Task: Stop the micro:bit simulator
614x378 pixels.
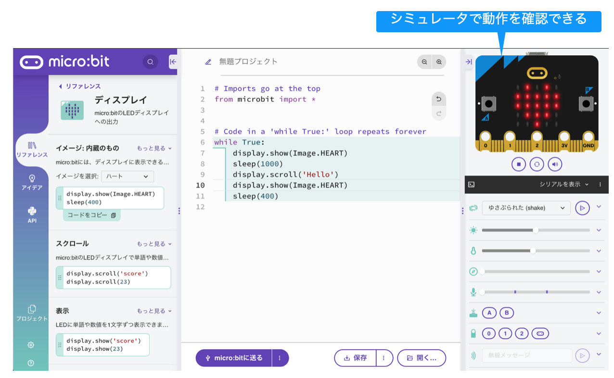Action: point(519,164)
